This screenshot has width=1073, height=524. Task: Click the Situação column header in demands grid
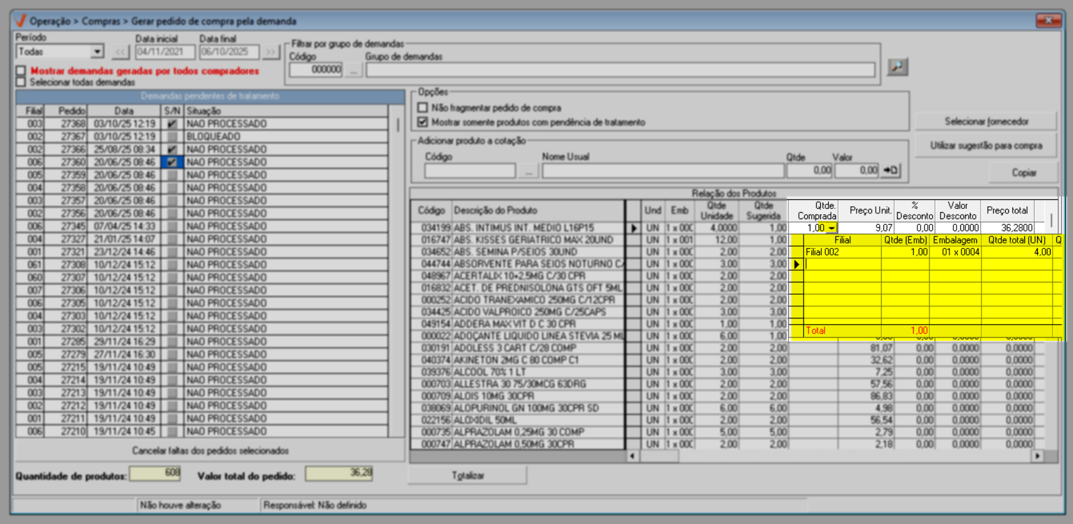[x=285, y=111]
